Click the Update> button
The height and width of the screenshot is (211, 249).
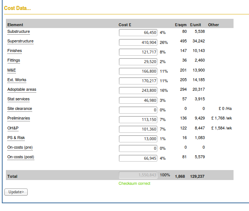(16, 192)
